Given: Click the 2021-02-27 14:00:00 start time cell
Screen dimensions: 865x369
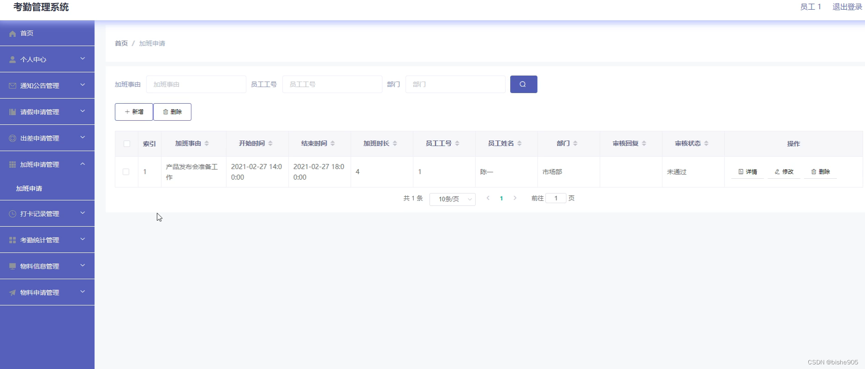Looking at the screenshot, I should (x=256, y=172).
